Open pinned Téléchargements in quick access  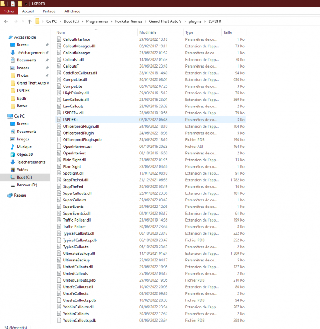[31, 53]
